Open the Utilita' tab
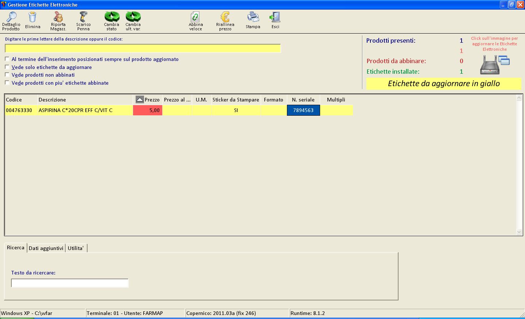This screenshot has width=525, height=319. [76, 248]
